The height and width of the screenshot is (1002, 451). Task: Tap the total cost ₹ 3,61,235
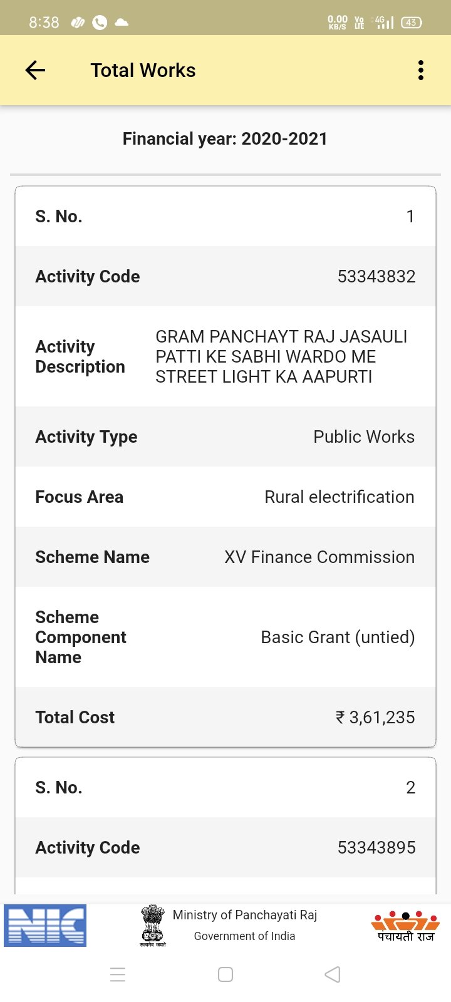point(375,717)
